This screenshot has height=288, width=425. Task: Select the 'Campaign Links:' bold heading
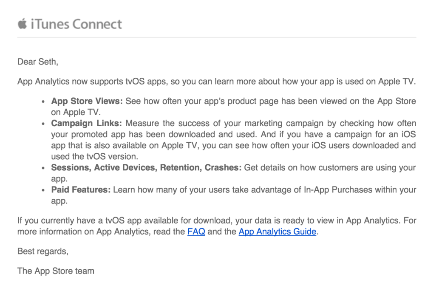point(86,124)
